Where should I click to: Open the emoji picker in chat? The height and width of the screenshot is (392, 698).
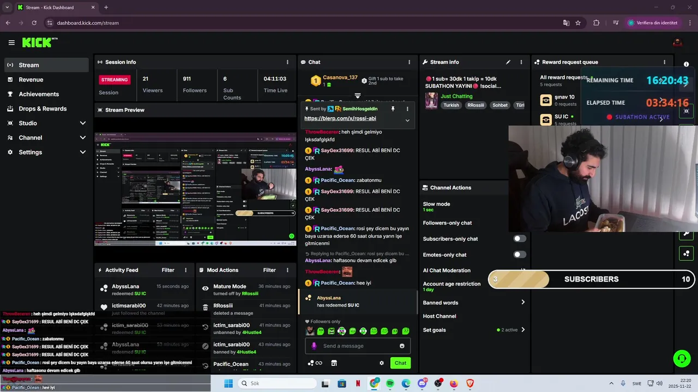point(402,346)
